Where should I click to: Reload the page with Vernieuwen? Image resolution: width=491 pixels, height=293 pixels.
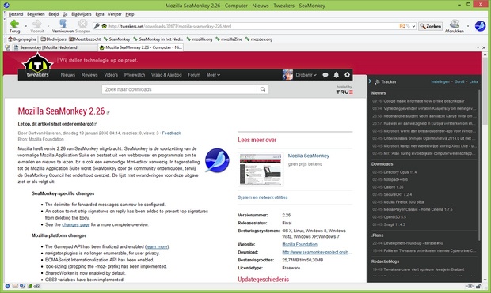click(63, 26)
